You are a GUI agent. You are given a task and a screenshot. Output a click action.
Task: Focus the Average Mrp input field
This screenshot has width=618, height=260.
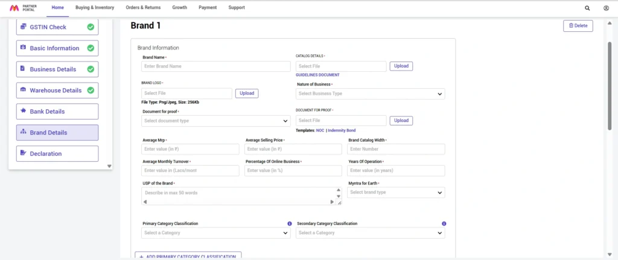point(190,149)
